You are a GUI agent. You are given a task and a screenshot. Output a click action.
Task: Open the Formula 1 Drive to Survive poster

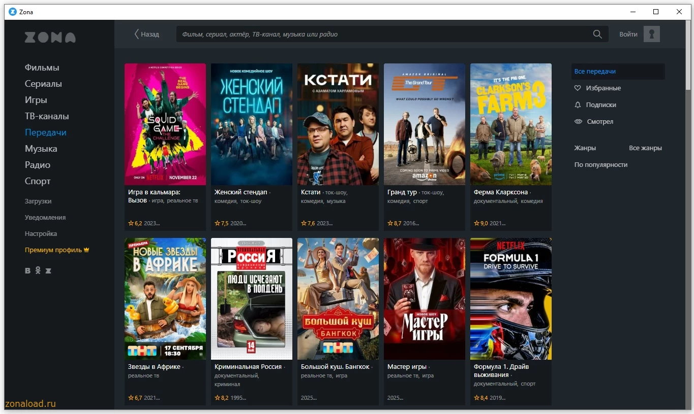click(511, 299)
